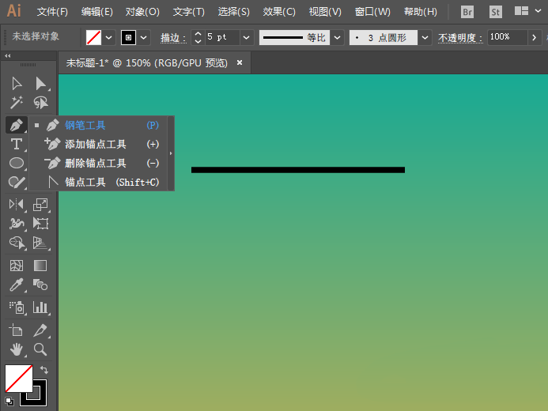Click the 不透明度 opacity panel link

pos(460,38)
